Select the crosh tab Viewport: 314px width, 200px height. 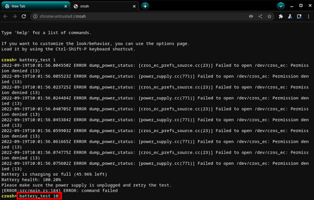pos(104,6)
